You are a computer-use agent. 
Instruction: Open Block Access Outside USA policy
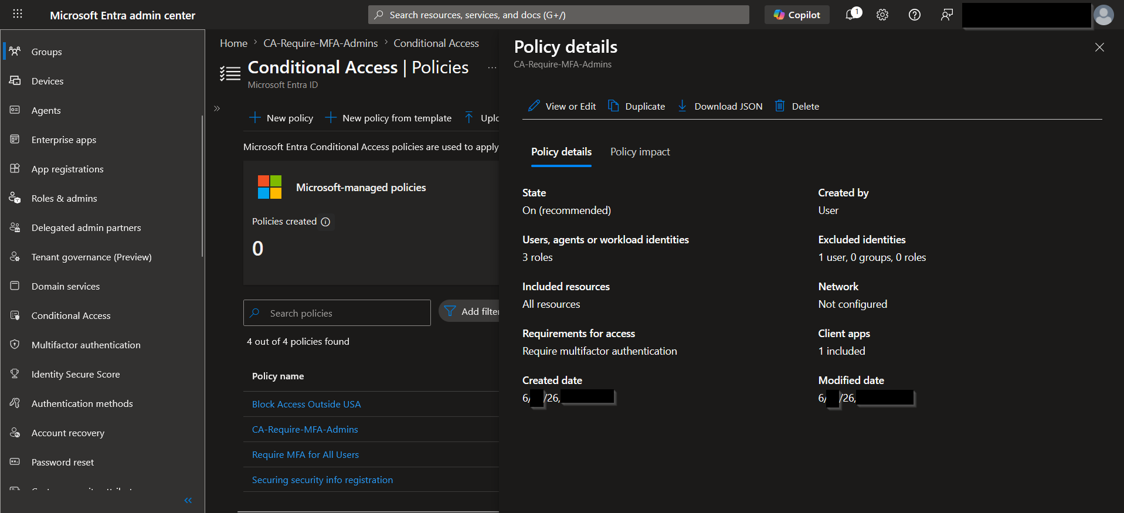coord(306,404)
